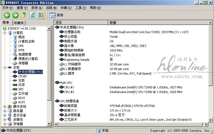Click the Refresh toolbar icon
The image size is (214, 134).
32,15
